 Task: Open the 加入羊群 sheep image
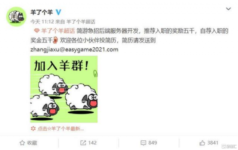64,89
